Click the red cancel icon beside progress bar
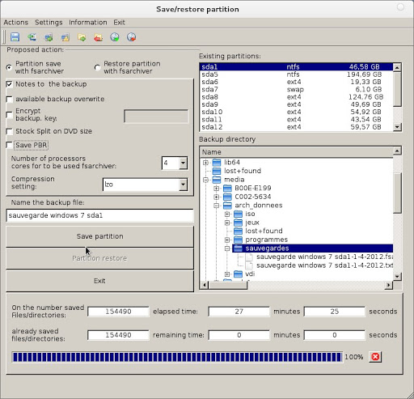 coord(375,357)
